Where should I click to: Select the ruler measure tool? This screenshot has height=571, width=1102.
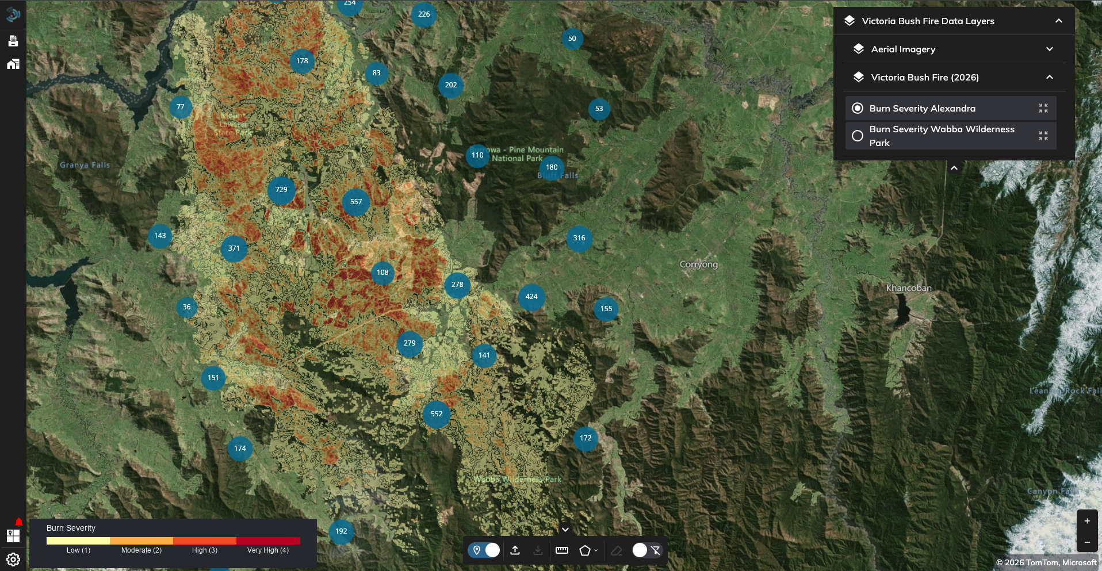click(x=562, y=550)
